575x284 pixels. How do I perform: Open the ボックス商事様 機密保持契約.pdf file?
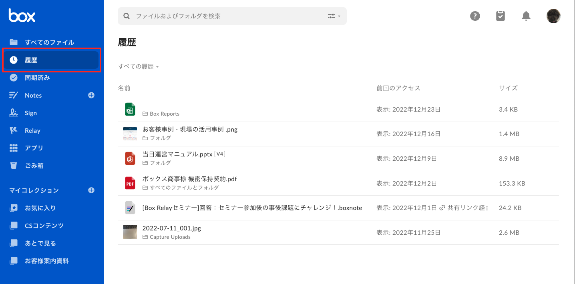pyautogui.click(x=189, y=179)
